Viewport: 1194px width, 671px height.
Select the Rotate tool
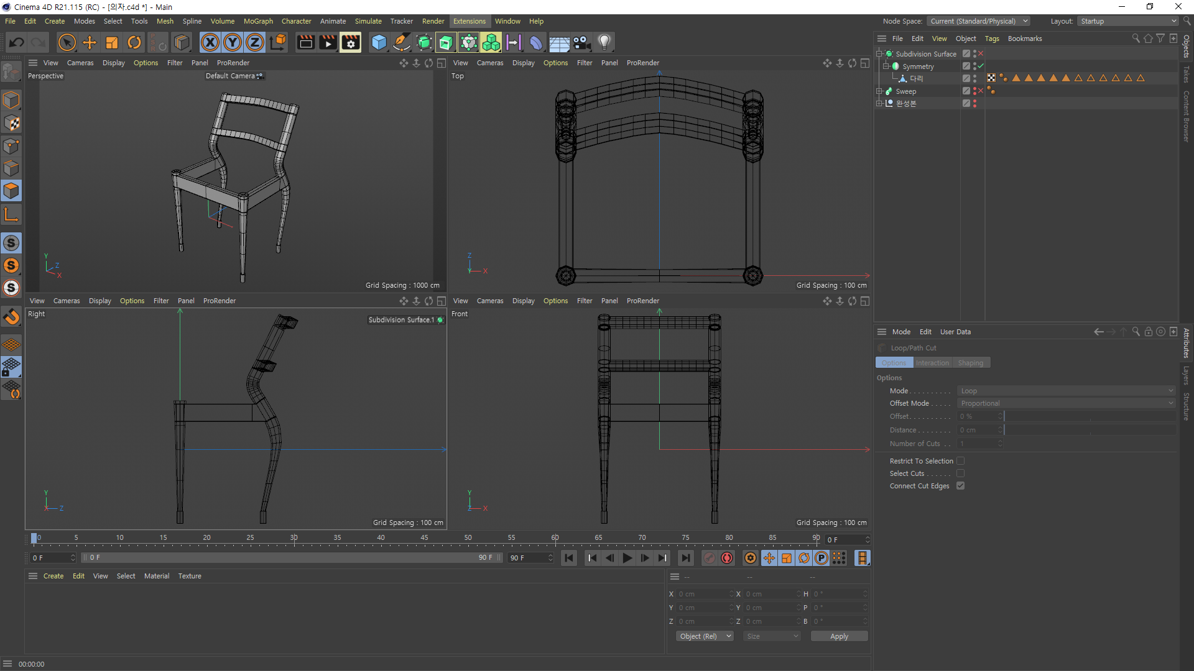point(134,42)
